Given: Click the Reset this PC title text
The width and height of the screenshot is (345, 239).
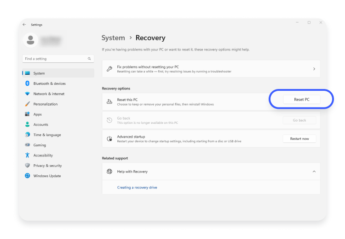Looking at the screenshot, I should [127, 100].
